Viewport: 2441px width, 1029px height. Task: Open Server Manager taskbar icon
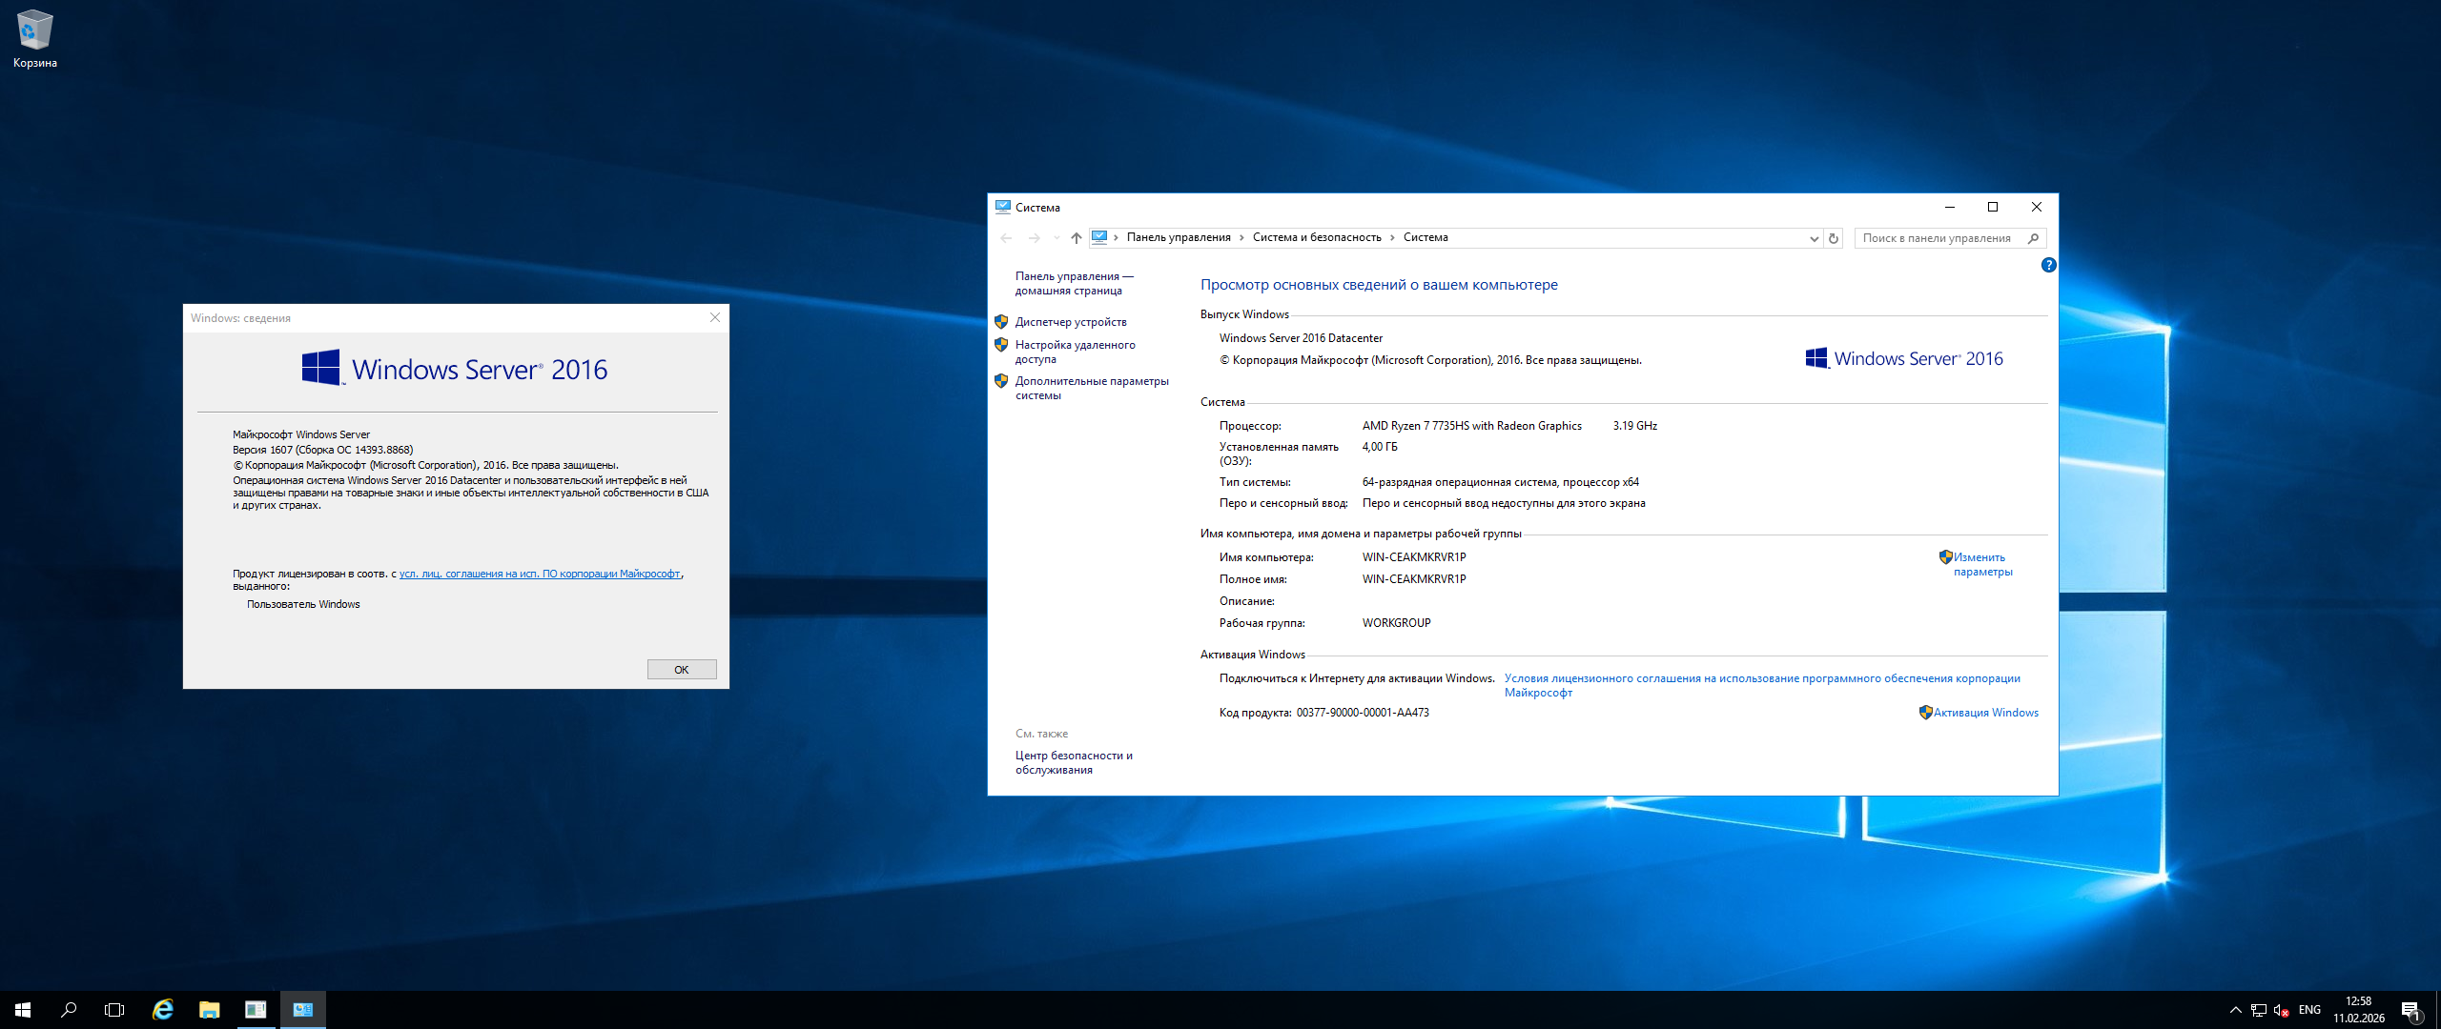(256, 1010)
